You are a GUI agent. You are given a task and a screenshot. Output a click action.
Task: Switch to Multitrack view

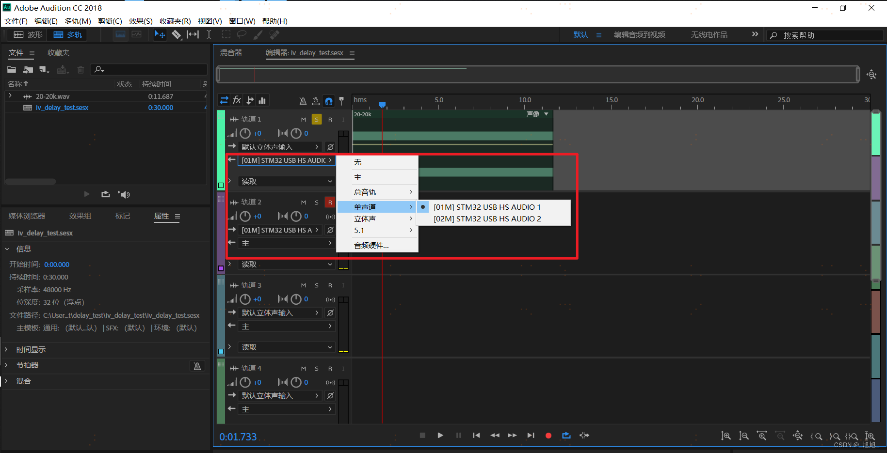[67, 34]
